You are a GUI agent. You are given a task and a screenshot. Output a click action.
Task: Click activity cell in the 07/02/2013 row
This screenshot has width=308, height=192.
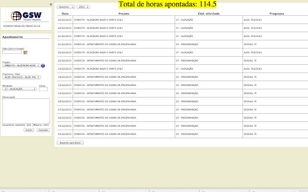pyautogui.click(x=209, y=109)
